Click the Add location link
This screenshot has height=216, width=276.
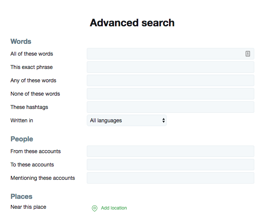(114, 208)
